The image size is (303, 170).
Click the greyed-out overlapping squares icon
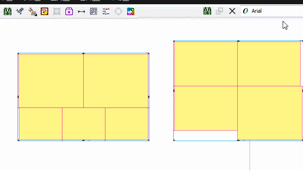pos(219,11)
